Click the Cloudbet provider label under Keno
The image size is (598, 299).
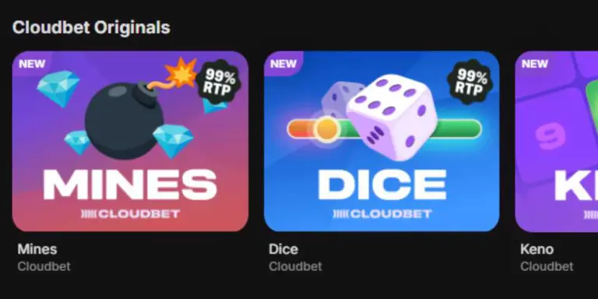547,266
